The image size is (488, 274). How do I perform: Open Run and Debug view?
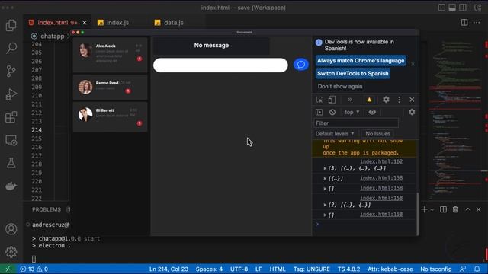coord(11,94)
